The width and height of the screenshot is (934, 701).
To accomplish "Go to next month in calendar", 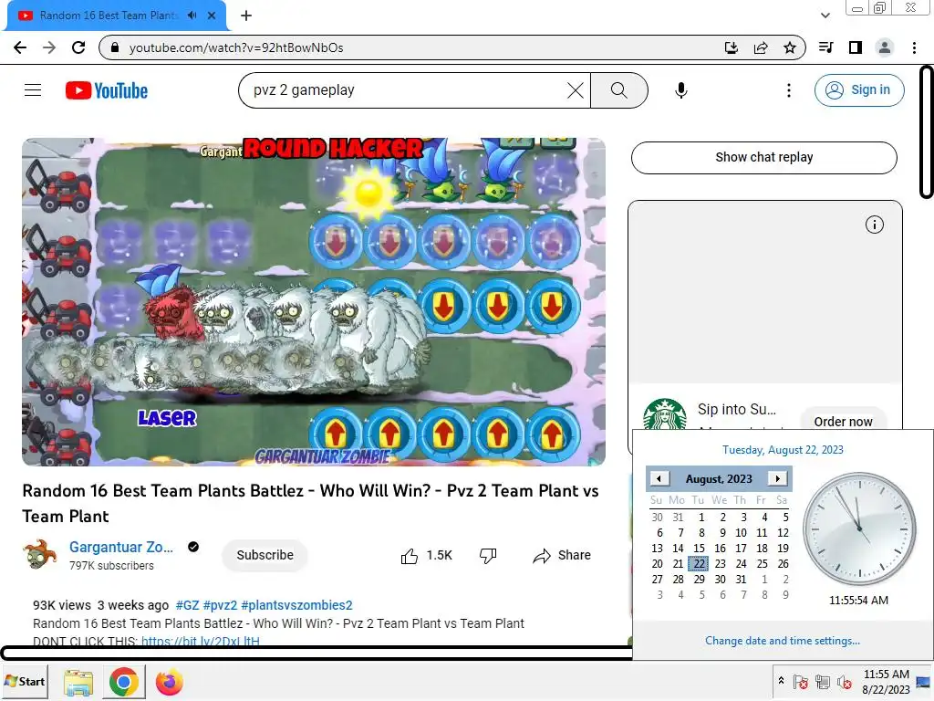I will 778,478.
